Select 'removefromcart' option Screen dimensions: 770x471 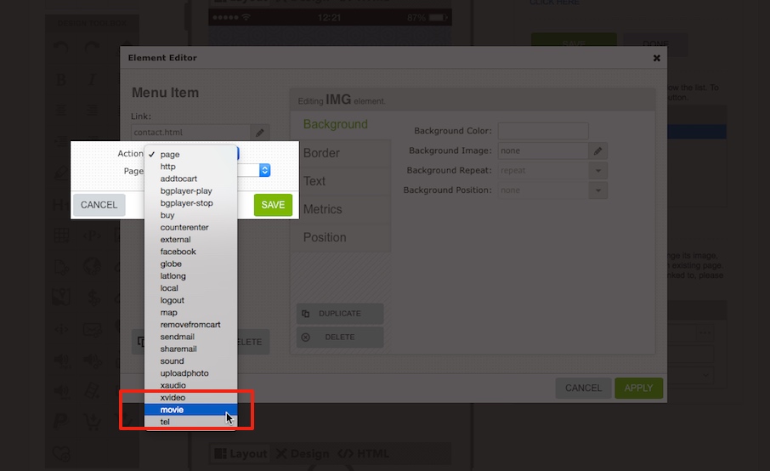(190, 325)
